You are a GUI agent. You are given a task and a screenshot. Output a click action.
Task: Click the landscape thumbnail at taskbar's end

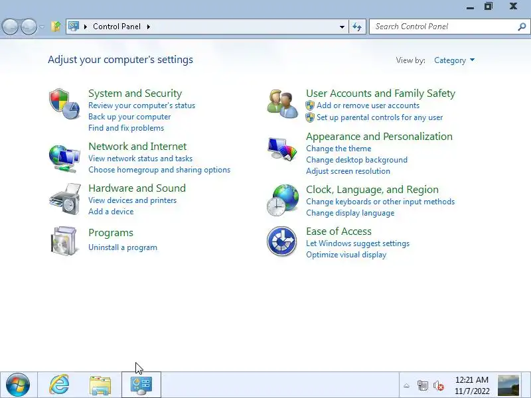click(x=508, y=385)
